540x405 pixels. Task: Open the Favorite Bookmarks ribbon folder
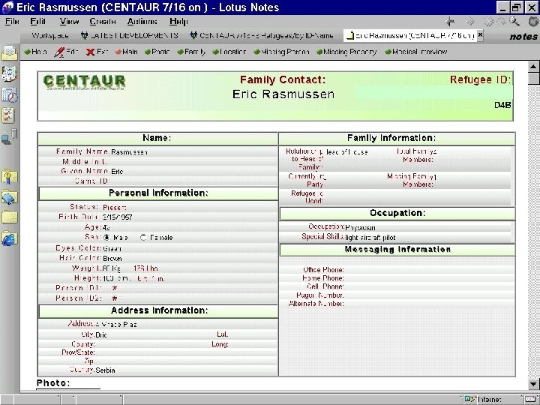(9, 176)
